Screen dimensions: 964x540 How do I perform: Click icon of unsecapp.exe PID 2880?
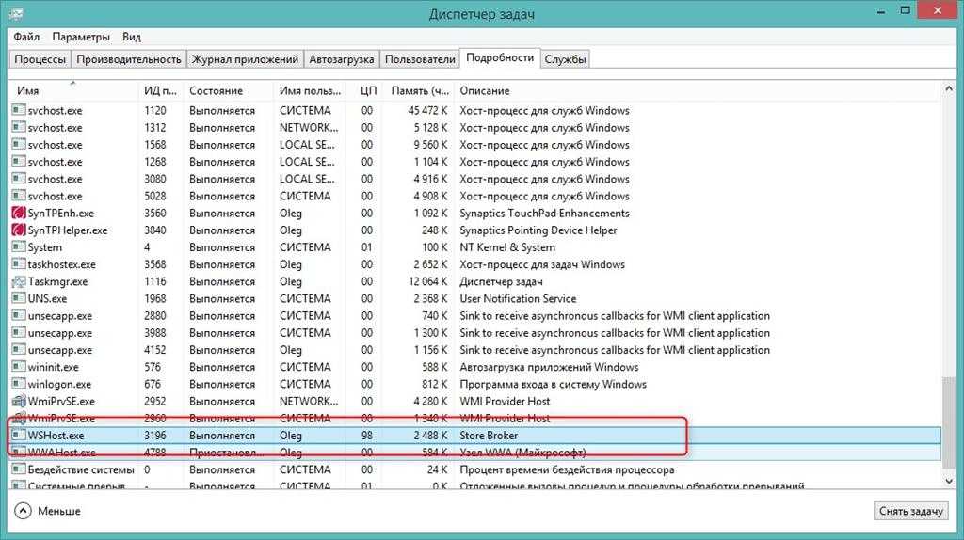19,316
